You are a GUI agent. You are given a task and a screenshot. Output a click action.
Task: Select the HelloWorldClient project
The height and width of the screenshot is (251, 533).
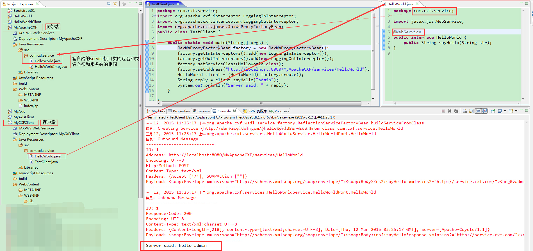(x=27, y=22)
